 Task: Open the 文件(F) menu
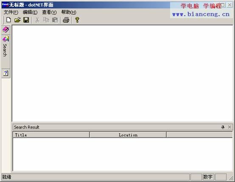click(x=11, y=12)
